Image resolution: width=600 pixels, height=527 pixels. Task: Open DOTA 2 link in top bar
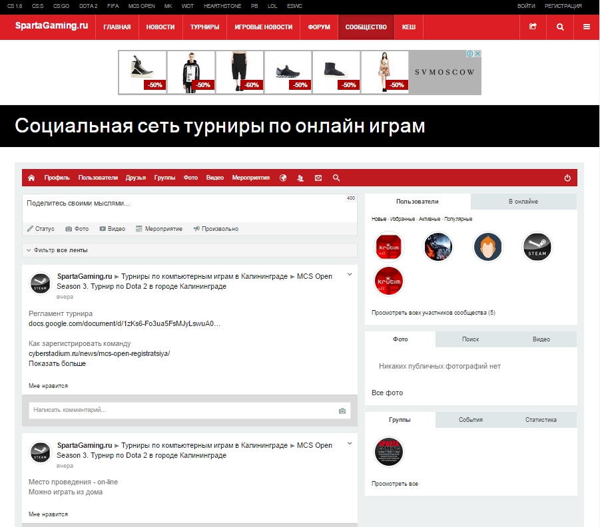(x=89, y=6)
